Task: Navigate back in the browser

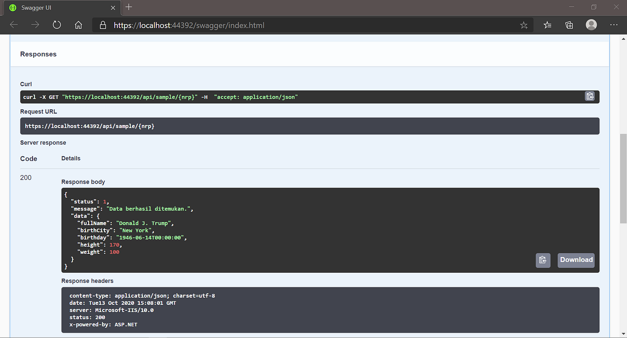Action: pos(13,25)
